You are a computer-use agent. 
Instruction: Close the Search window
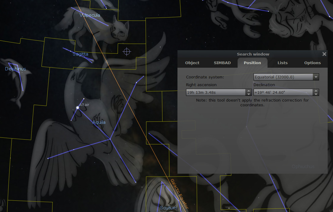tap(324, 54)
